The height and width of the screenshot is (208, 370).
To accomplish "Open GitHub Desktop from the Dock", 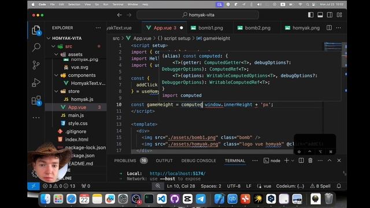I will (175, 199).
